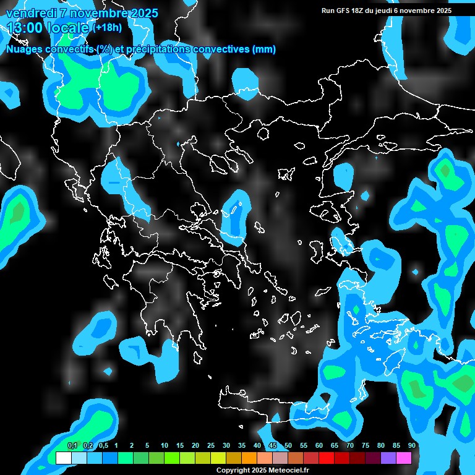Pick the cyan swatch between 0,2 and 0,5
This screenshot has width=475, height=475.
click(x=95, y=458)
